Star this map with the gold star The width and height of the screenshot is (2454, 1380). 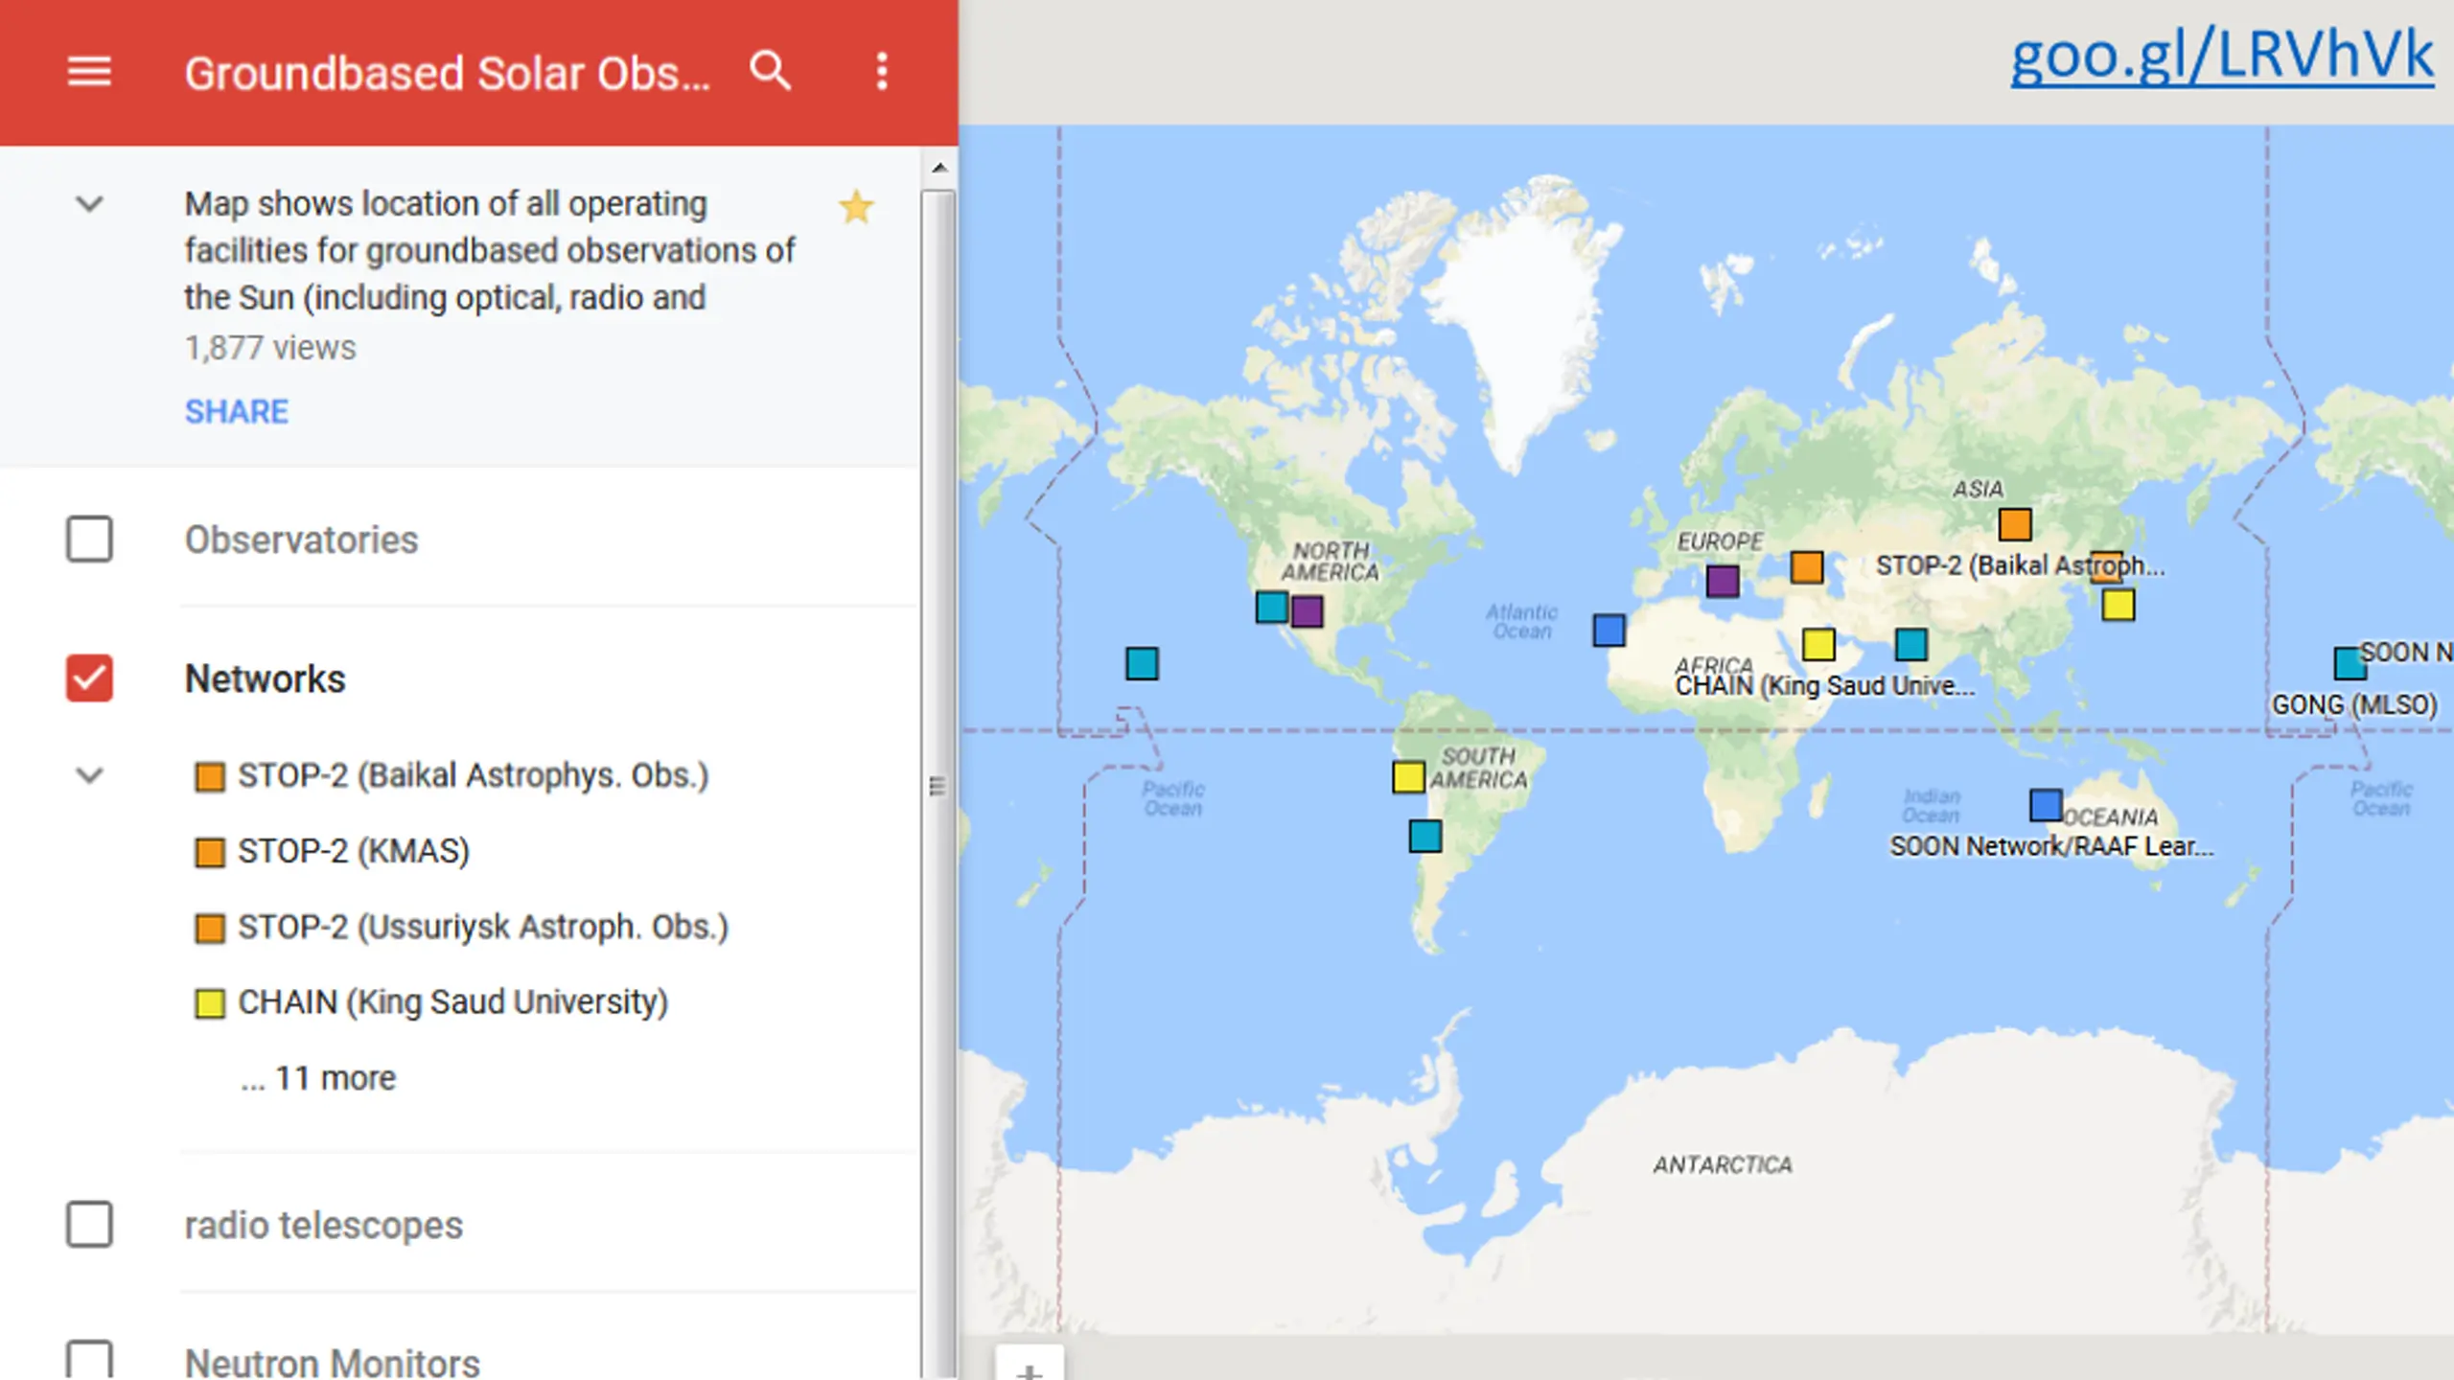click(856, 207)
